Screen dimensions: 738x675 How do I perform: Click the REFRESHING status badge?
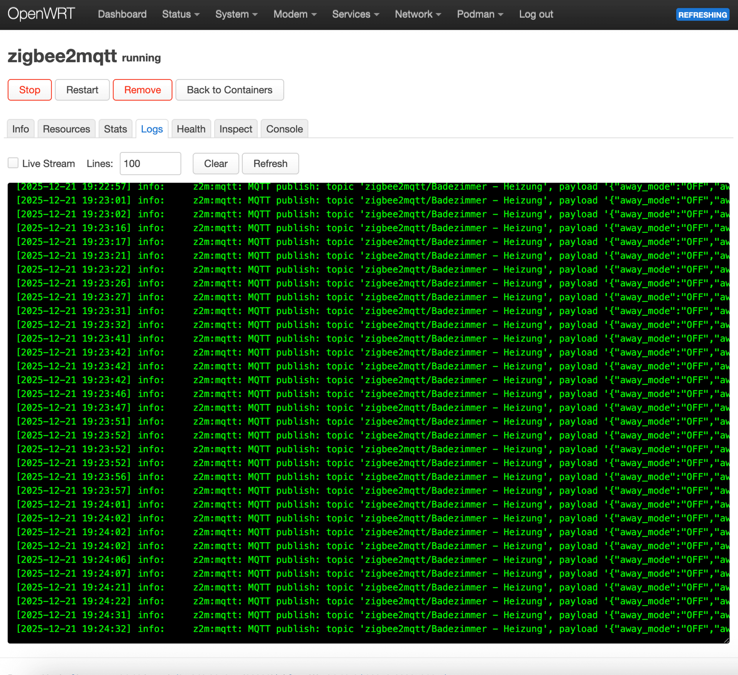(x=702, y=15)
